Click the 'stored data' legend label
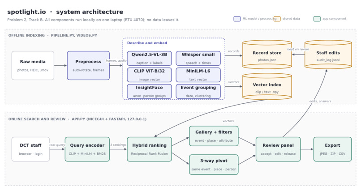This screenshot has width=361, height=195. (x=291, y=19)
